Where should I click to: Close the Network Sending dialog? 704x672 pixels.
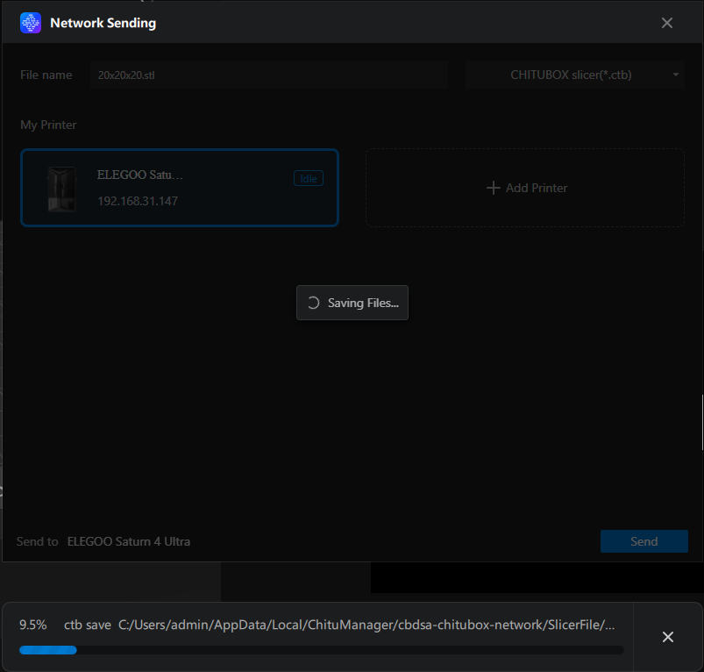[x=666, y=23]
